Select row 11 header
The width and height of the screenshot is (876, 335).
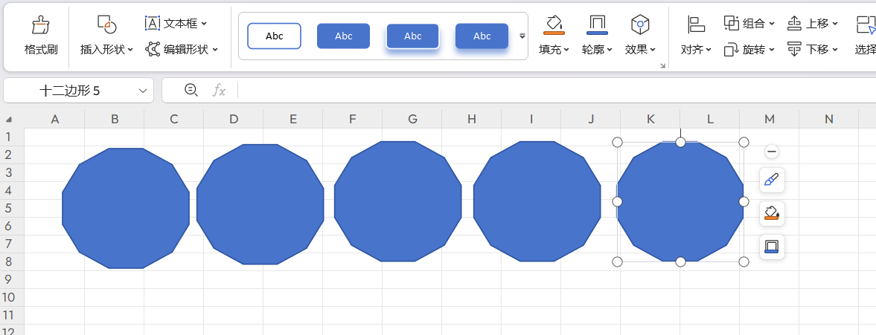[12, 315]
